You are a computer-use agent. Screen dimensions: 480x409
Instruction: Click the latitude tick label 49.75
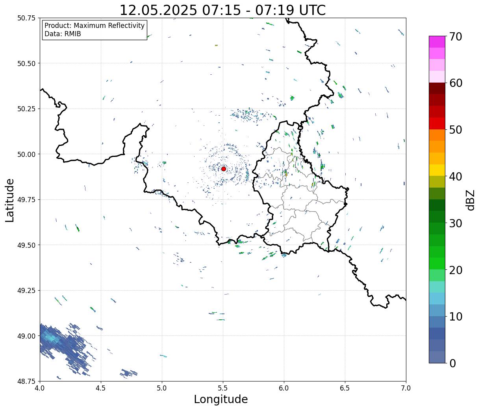click(x=26, y=200)
